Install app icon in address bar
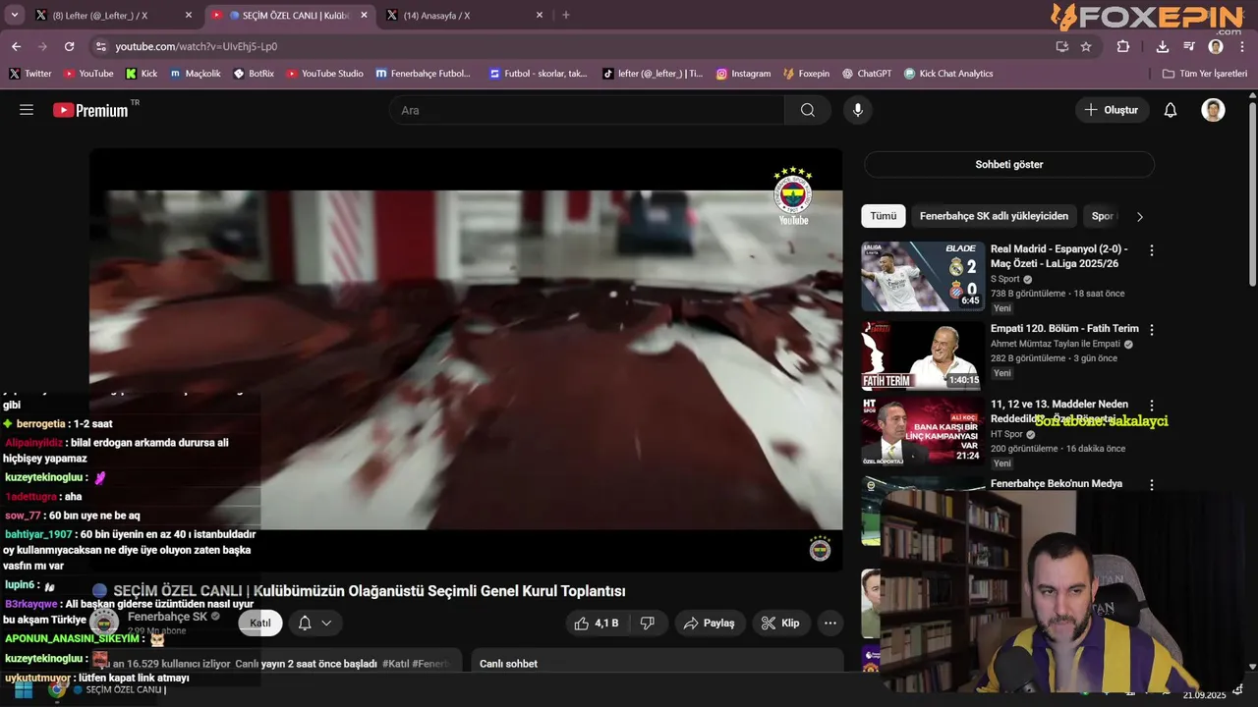The image size is (1258, 707). pyautogui.click(x=1061, y=46)
